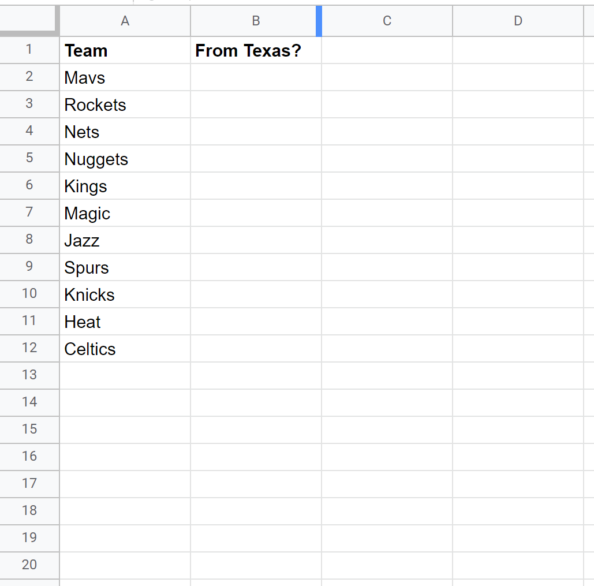This screenshot has height=586, width=594.
Task: Click the select-all corner box
Action: click(29, 21)
